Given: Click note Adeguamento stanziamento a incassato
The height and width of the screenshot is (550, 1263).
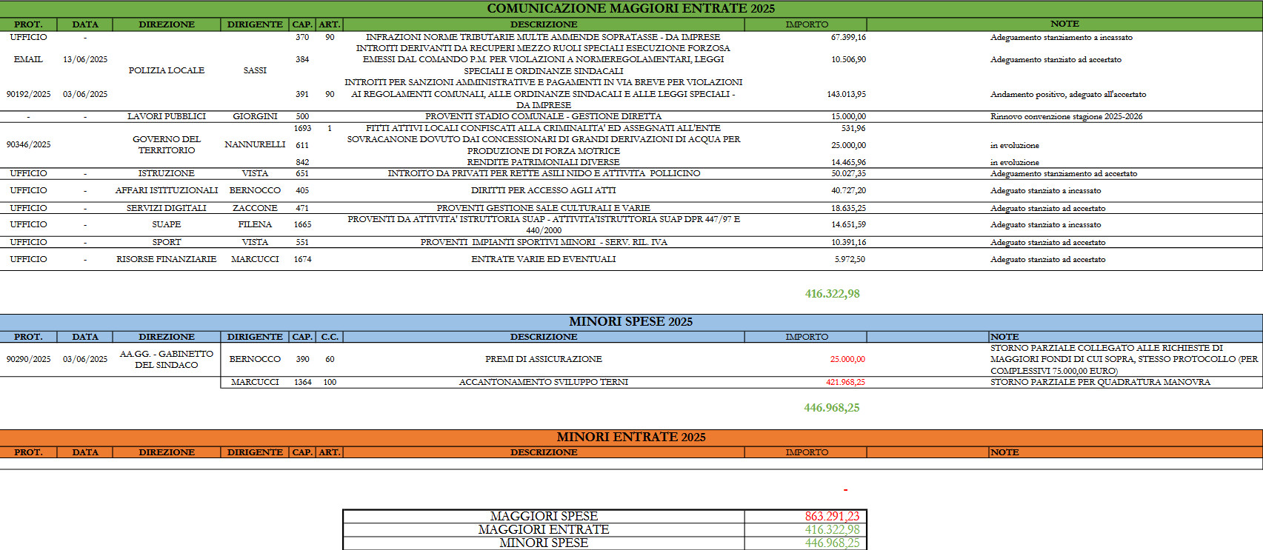Looking at the screenshot, I should pyautogui.click(x=1061, y=37).
